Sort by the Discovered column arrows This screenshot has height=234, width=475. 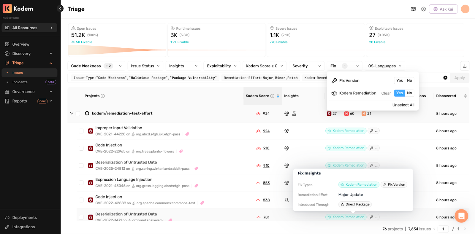(x=465, y=96)
